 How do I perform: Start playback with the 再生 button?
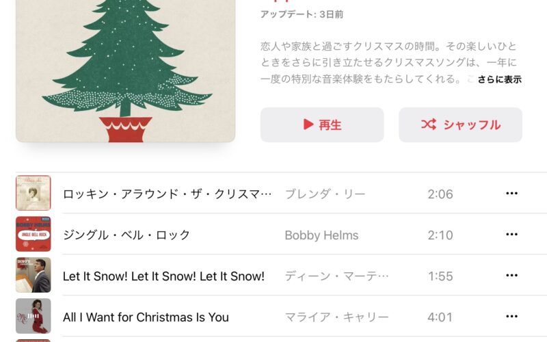point(322,124)
